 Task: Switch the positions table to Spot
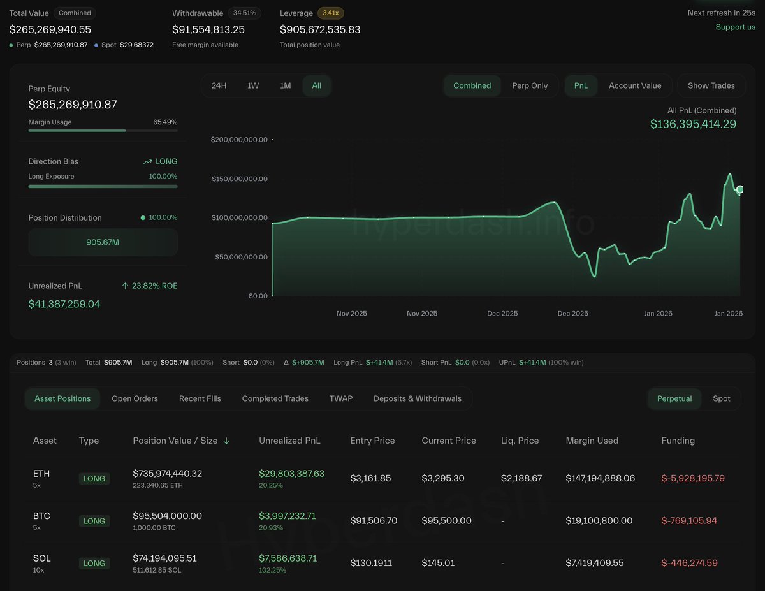pos(721,398)
